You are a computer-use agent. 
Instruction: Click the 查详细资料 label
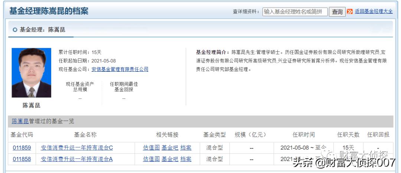click(246, 12)
